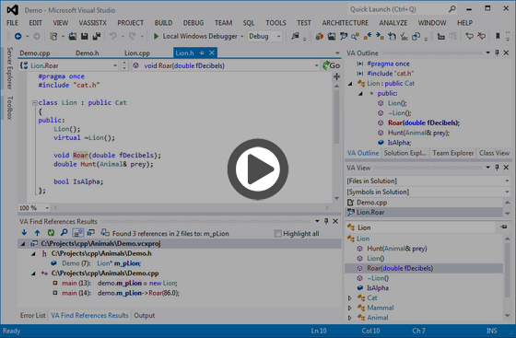This screenshot has height=338, width=516.
Task: Switch to Solution Explorer tab
Action: (x=405, y=153)
